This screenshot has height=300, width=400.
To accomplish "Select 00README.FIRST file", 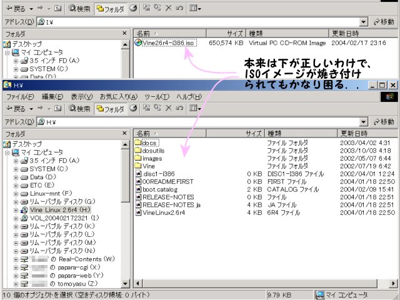I will point(164,182).
